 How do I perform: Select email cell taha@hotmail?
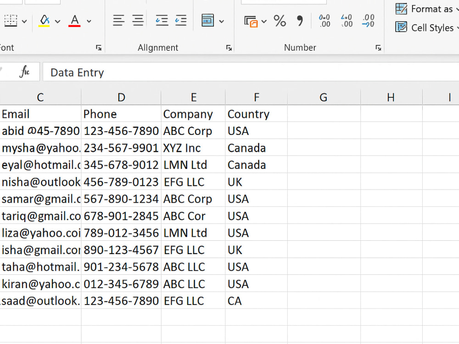(40, 267)
